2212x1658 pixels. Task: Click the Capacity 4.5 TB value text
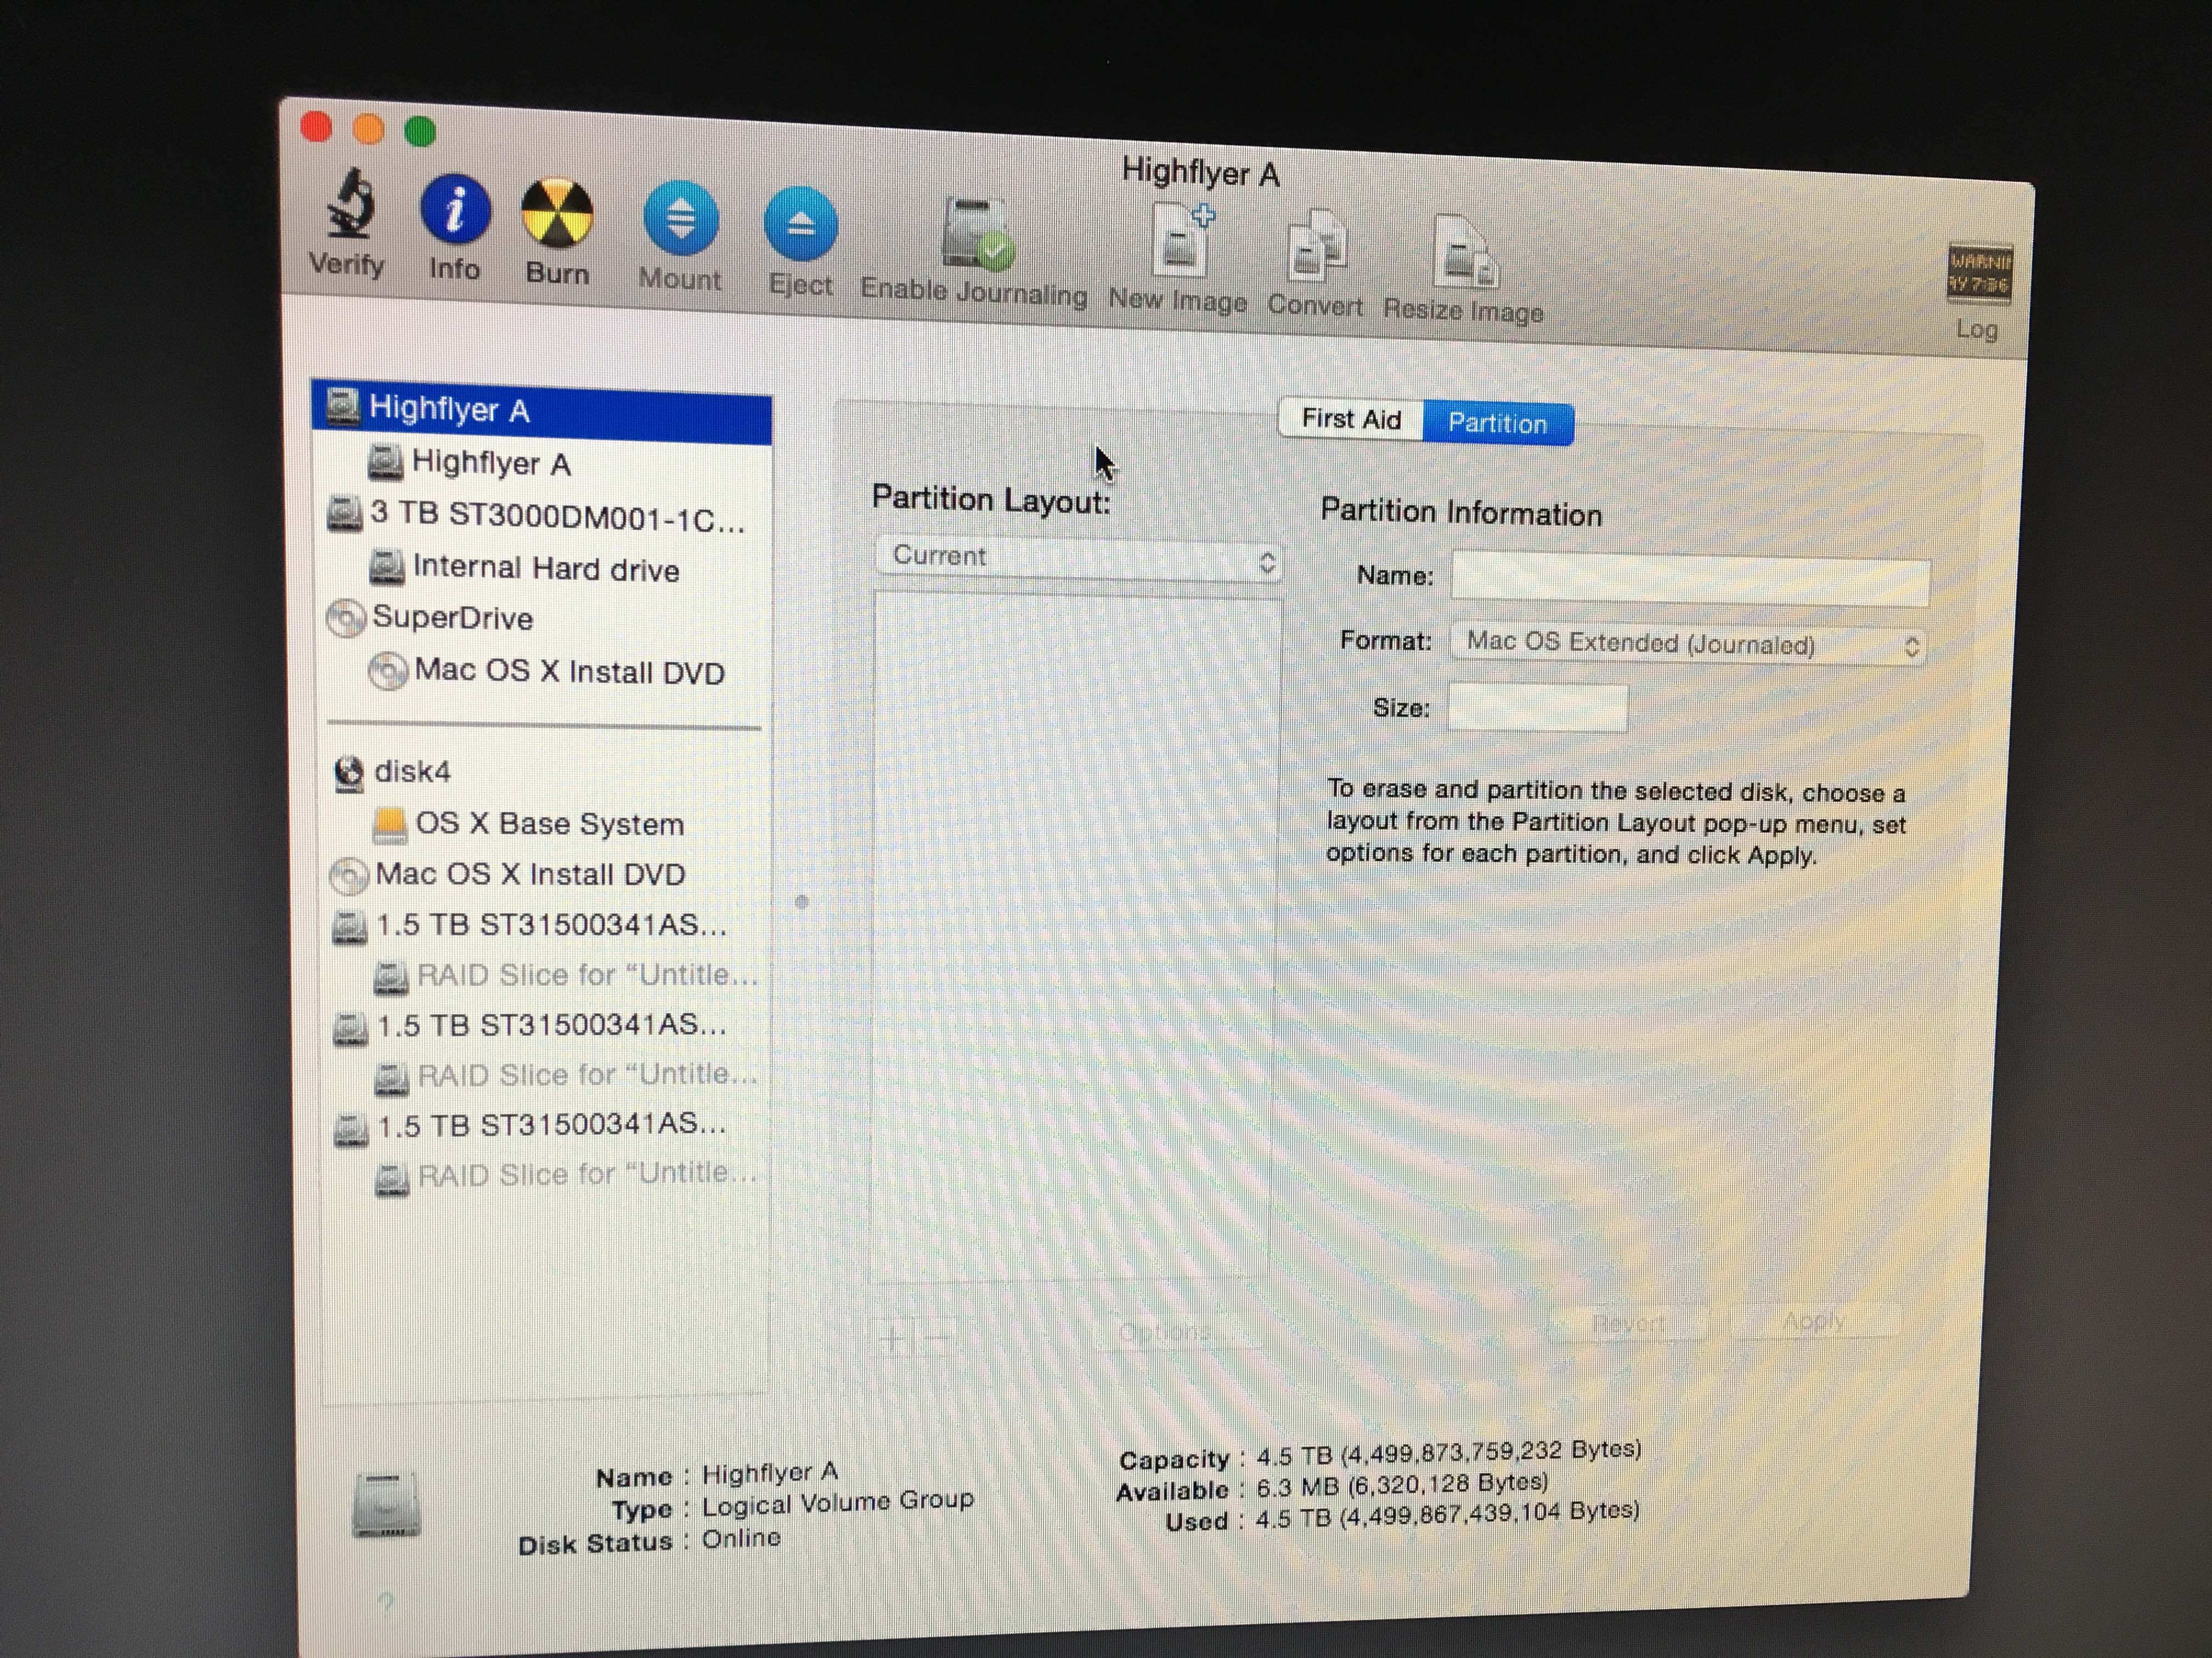(1449, 1452)
